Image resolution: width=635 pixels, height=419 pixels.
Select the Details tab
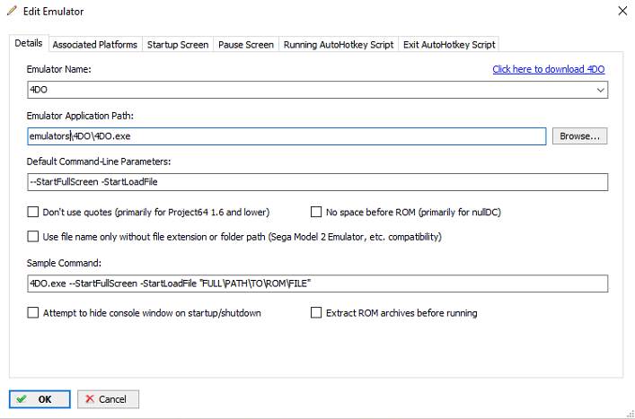[29, 43]
